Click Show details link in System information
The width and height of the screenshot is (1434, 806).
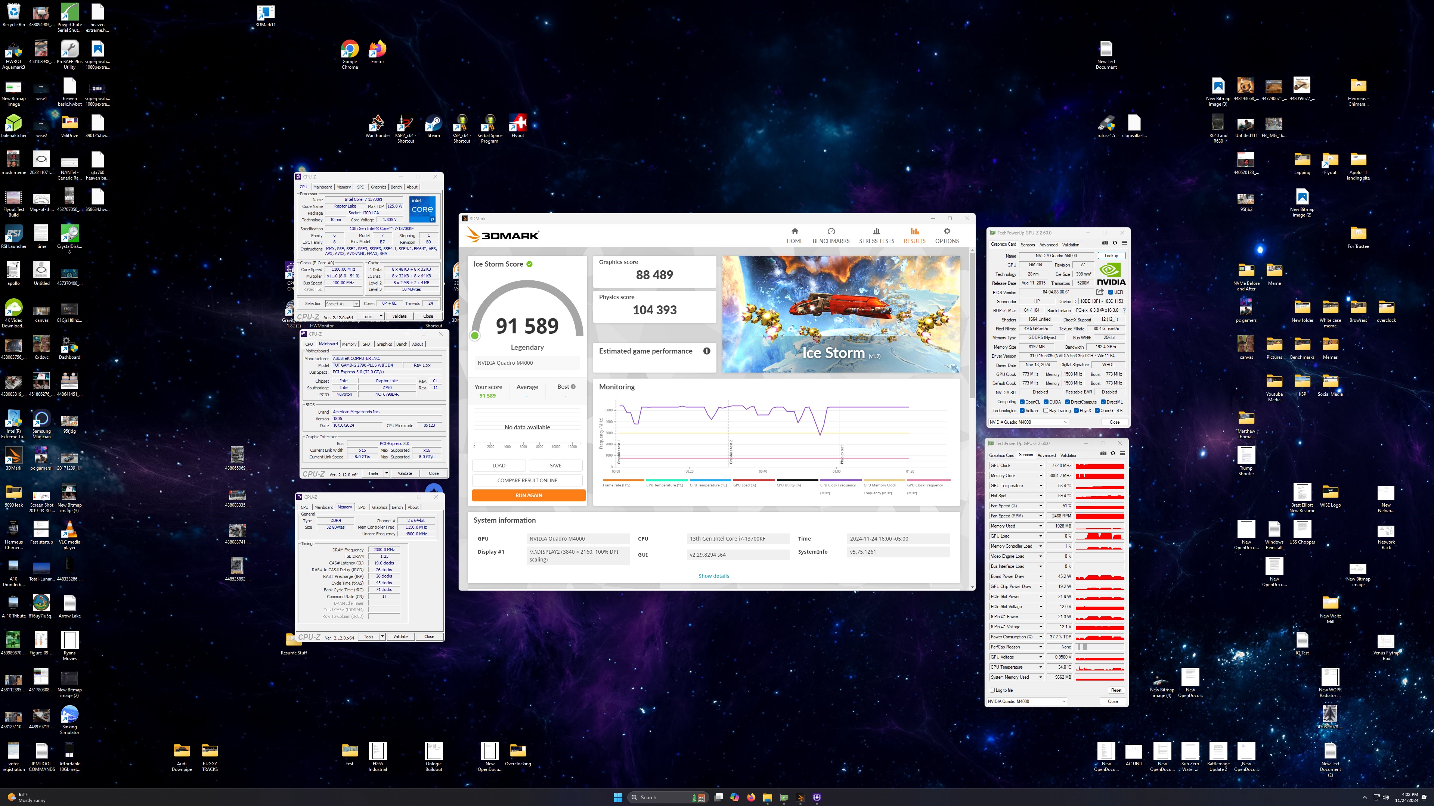pos(714,576)
